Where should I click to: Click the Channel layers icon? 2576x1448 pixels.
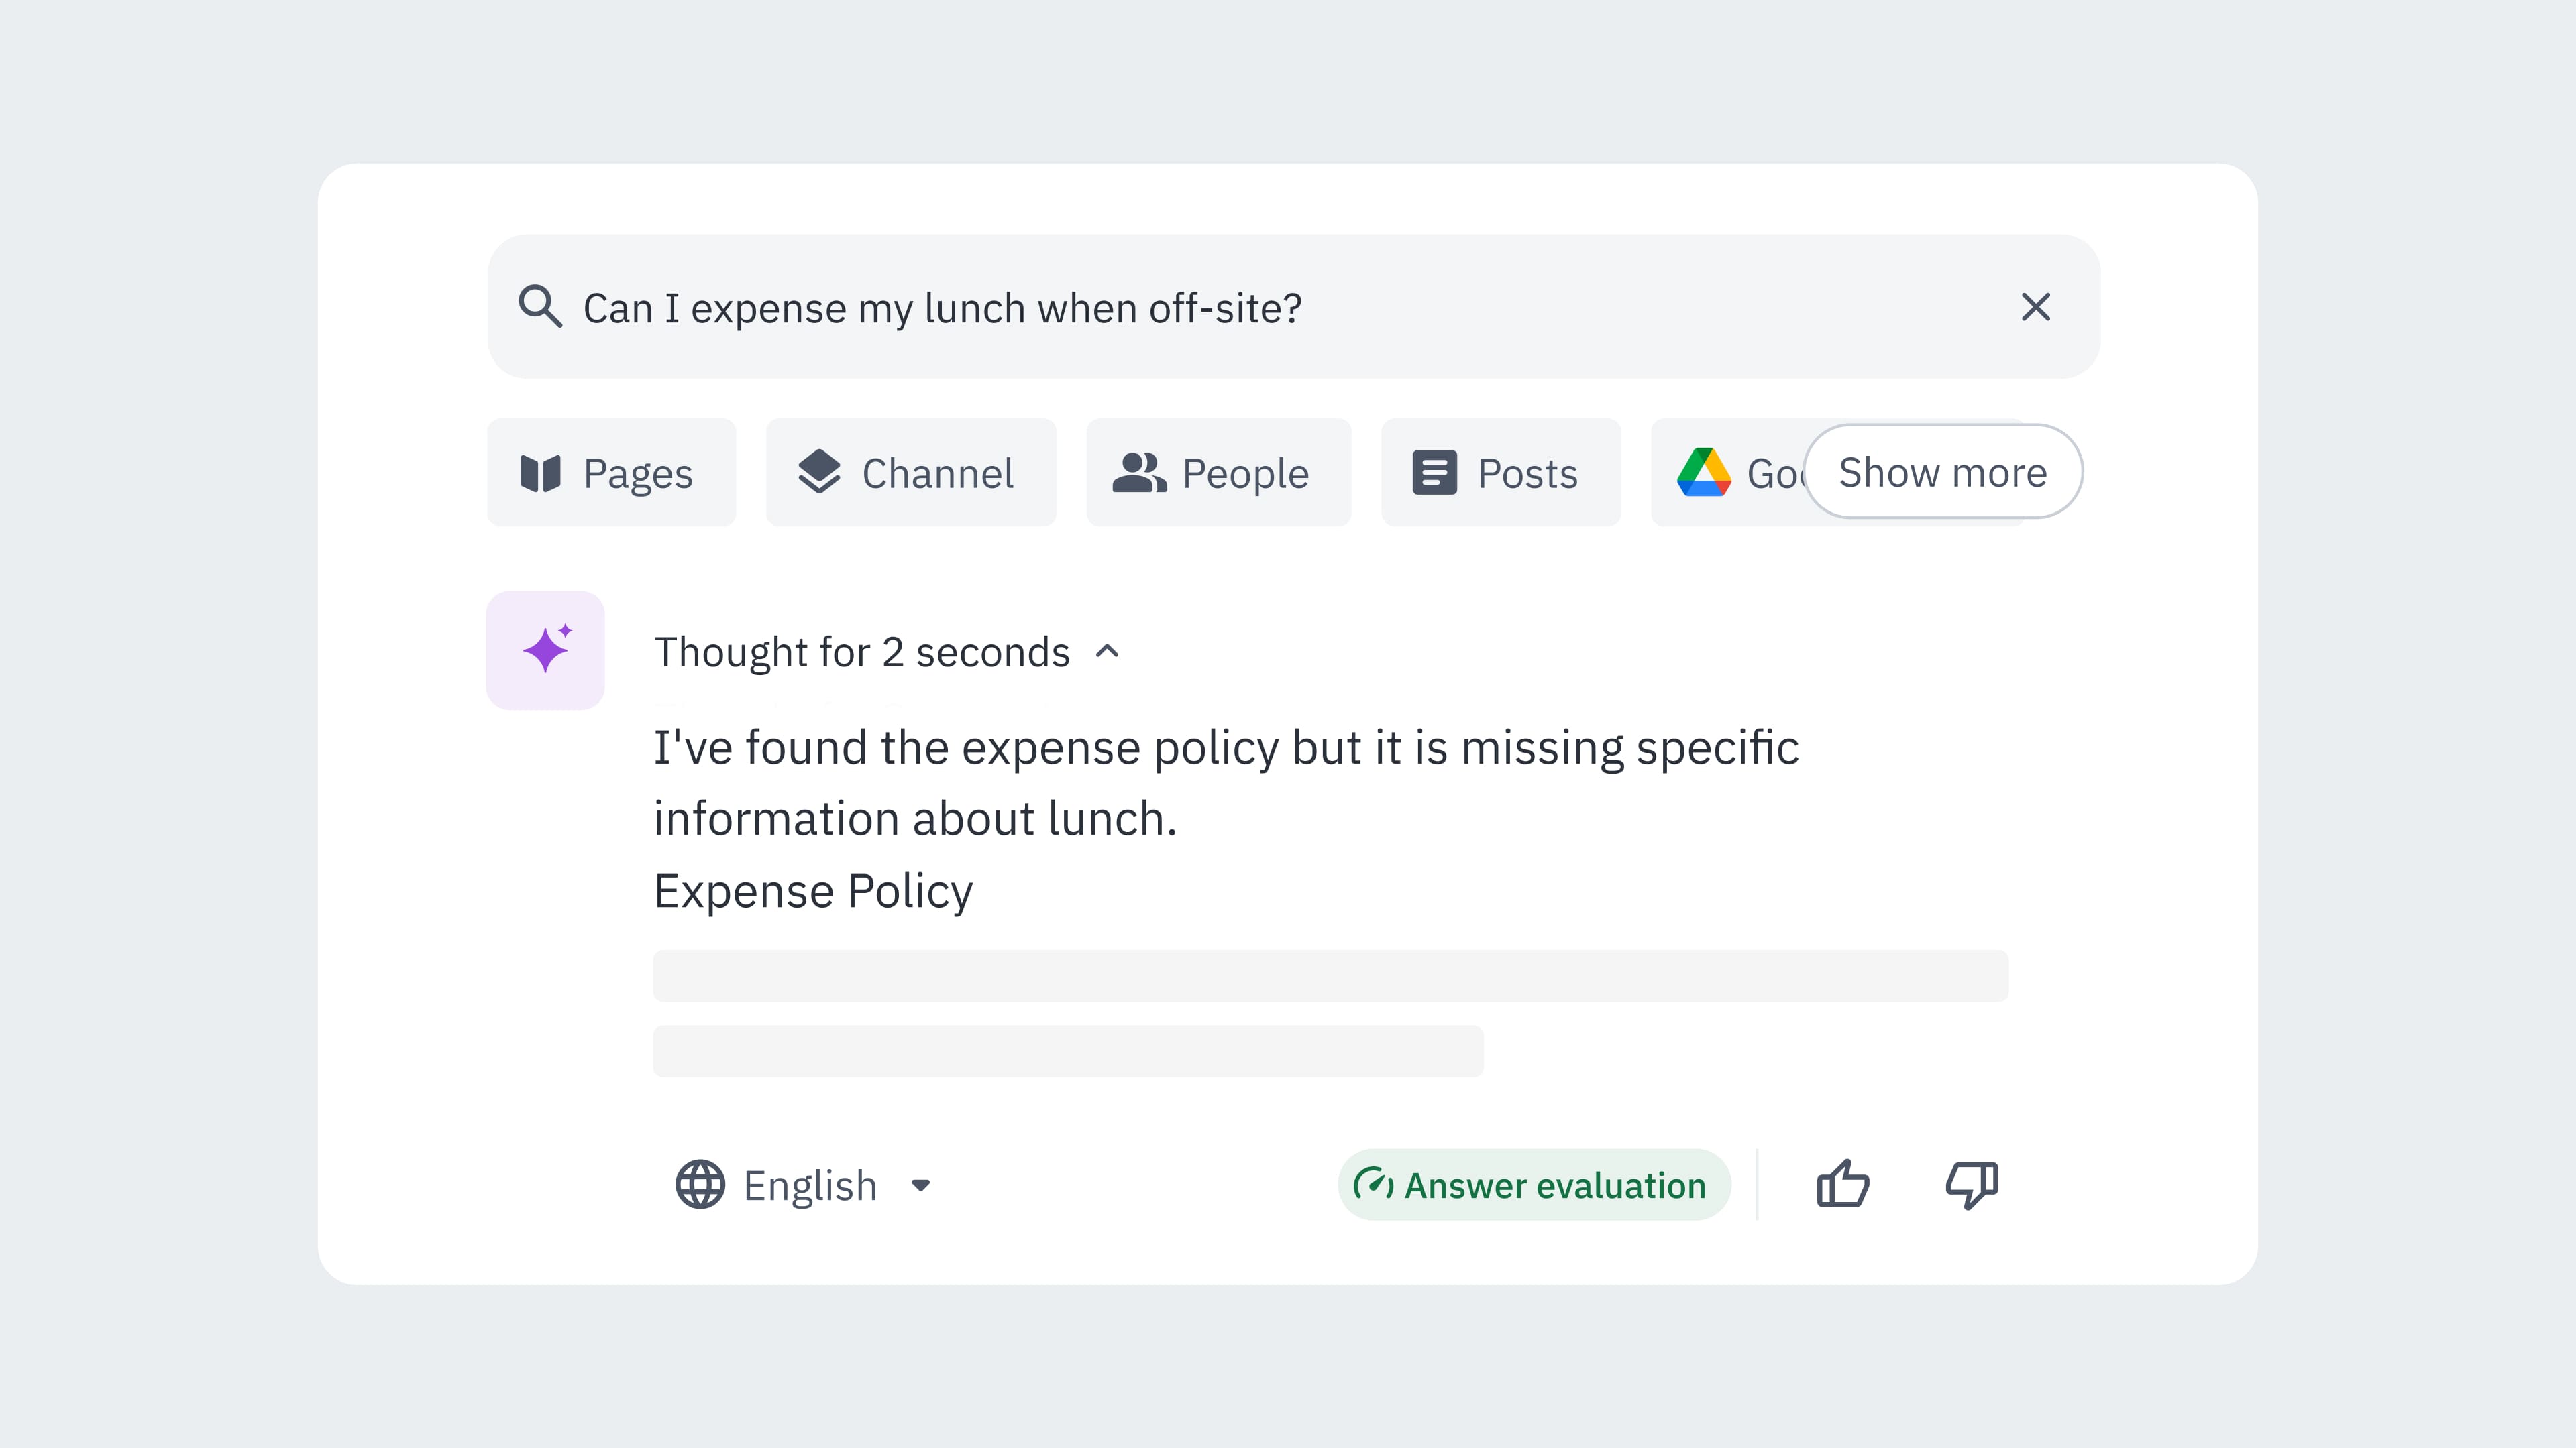pos(819,473)
